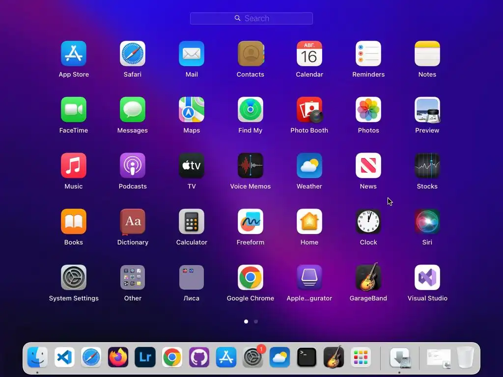Expand the Other folder
Screen dimensions: 503x377
coord(133,277)
